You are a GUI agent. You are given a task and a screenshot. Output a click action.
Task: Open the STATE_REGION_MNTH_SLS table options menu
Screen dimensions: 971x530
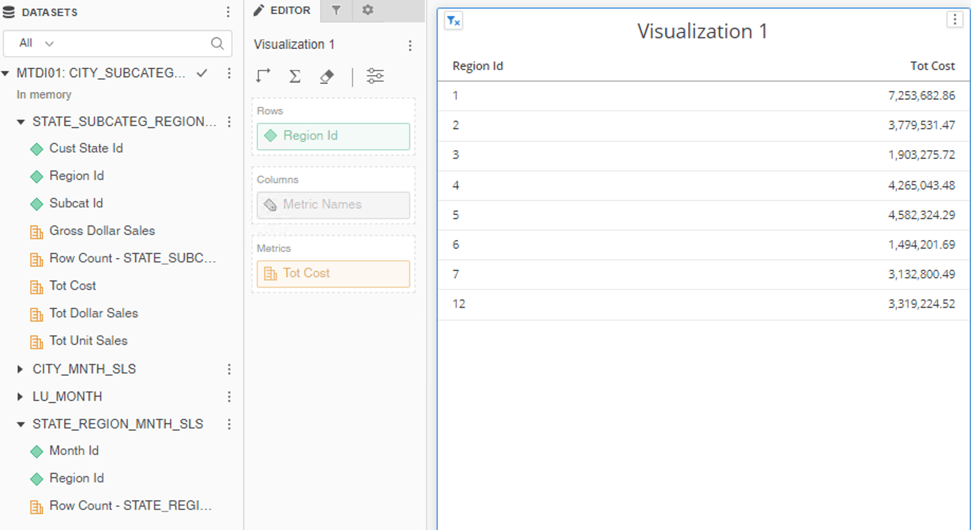point(229,424)
